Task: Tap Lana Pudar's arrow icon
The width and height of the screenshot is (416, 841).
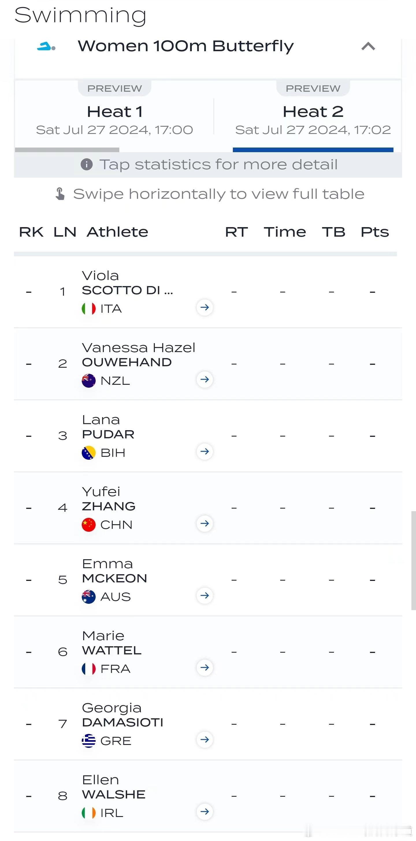Action: 205,452
